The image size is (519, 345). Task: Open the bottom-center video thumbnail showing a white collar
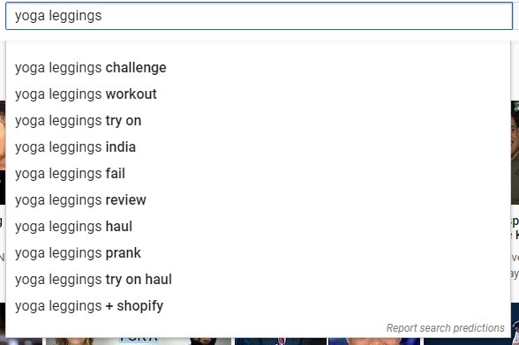point(281,341)
